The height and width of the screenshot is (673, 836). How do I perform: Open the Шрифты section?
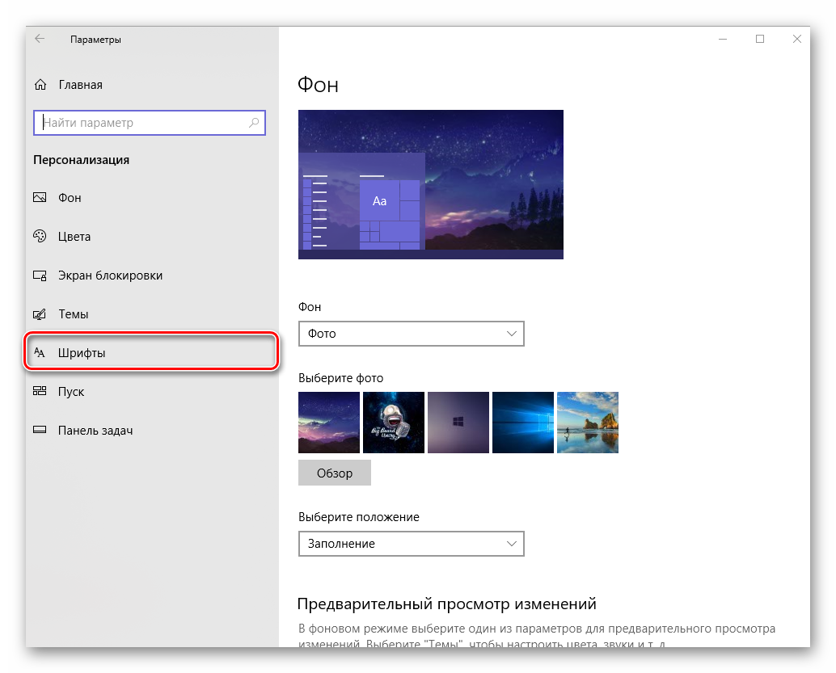[x=152, y=352]
